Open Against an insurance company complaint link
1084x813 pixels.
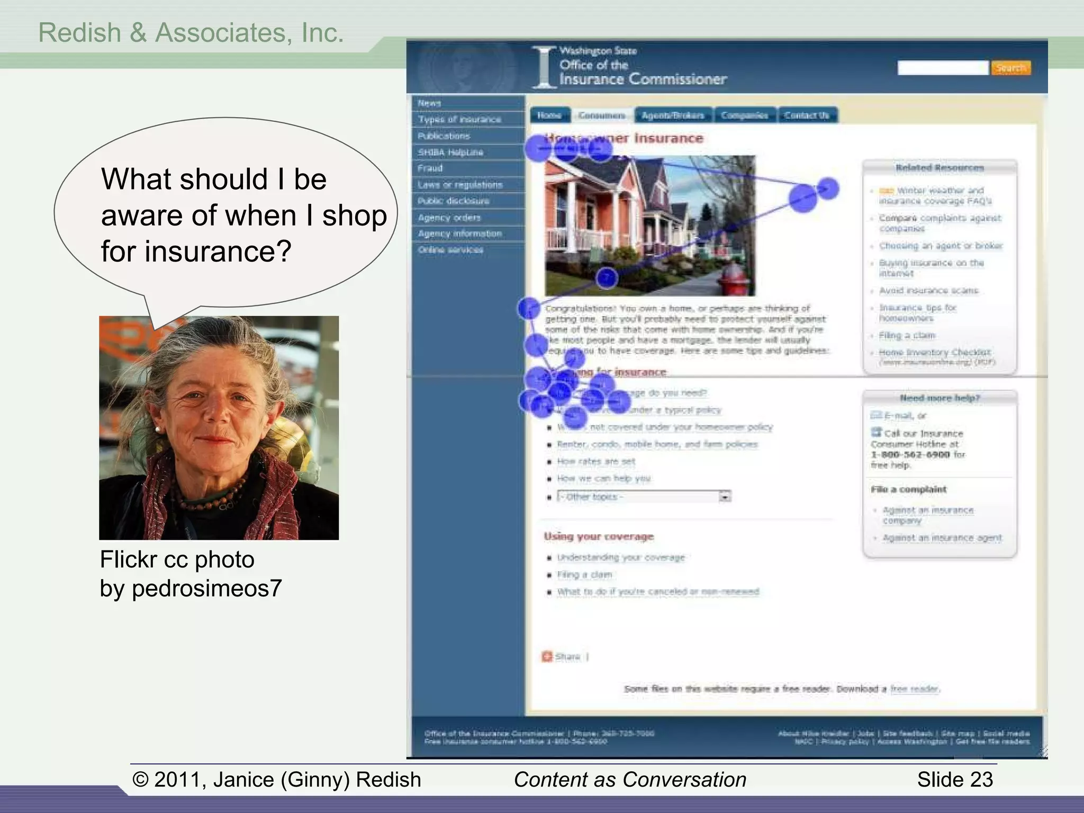928,515
